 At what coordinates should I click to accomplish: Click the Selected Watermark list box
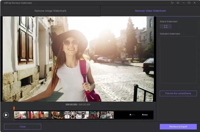(178, 60)
